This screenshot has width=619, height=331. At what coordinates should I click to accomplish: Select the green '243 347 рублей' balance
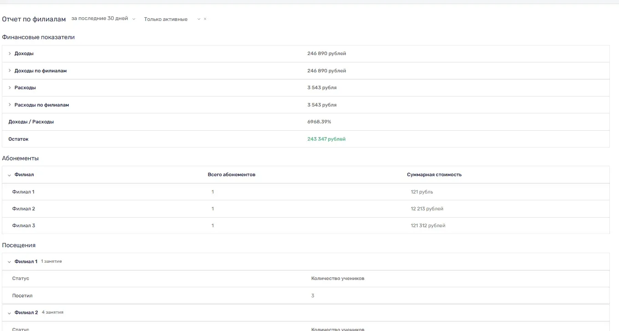[326, 139]
